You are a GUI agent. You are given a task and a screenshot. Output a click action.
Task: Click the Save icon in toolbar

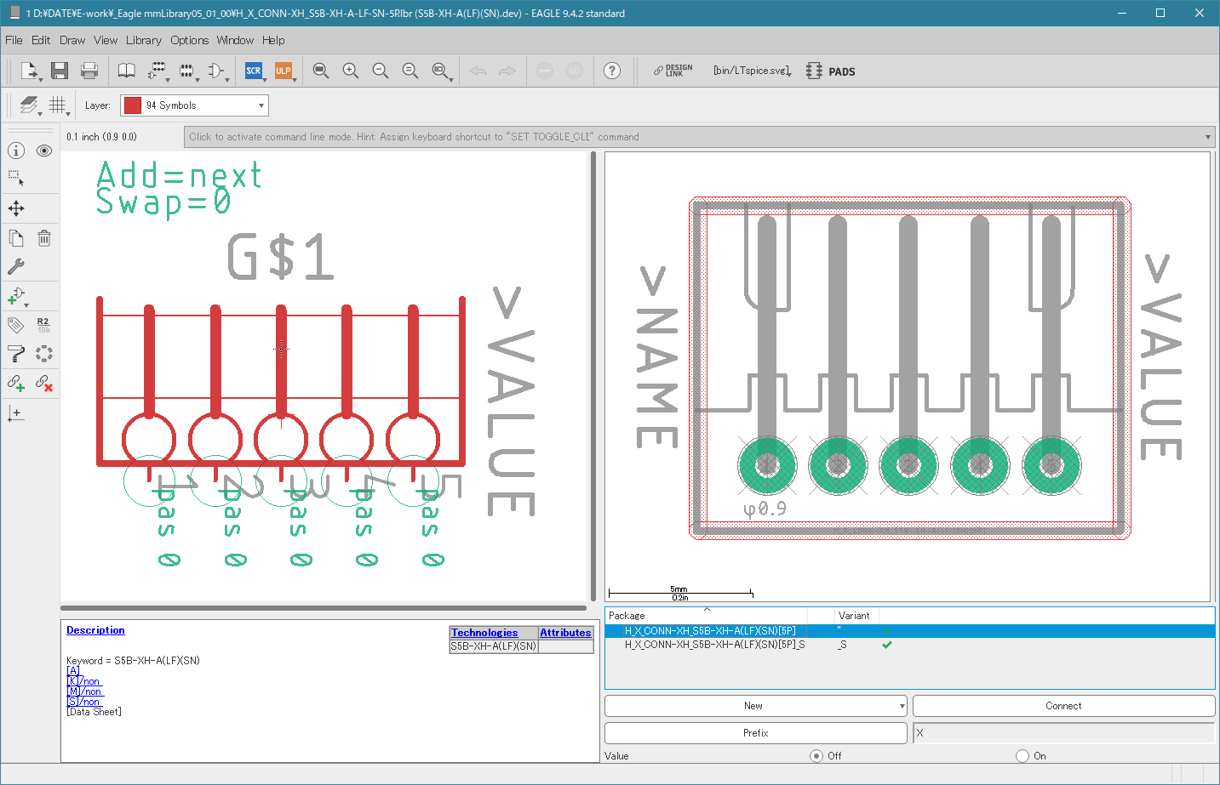tap(60, 71)
